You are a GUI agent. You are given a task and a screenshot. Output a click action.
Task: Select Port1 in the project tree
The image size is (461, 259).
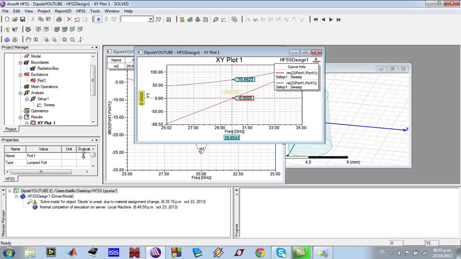pos(41,81)
